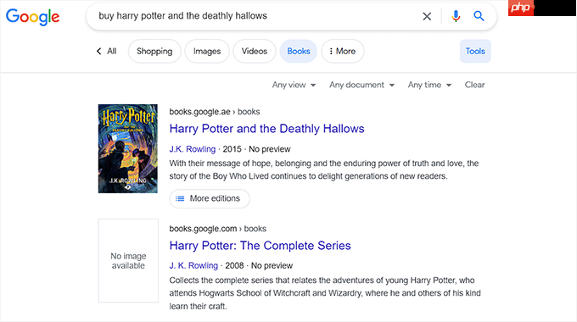The height and width of the screenshot is (322, 577).
Task: Go to the All results tab
Action: click(111, 51)
